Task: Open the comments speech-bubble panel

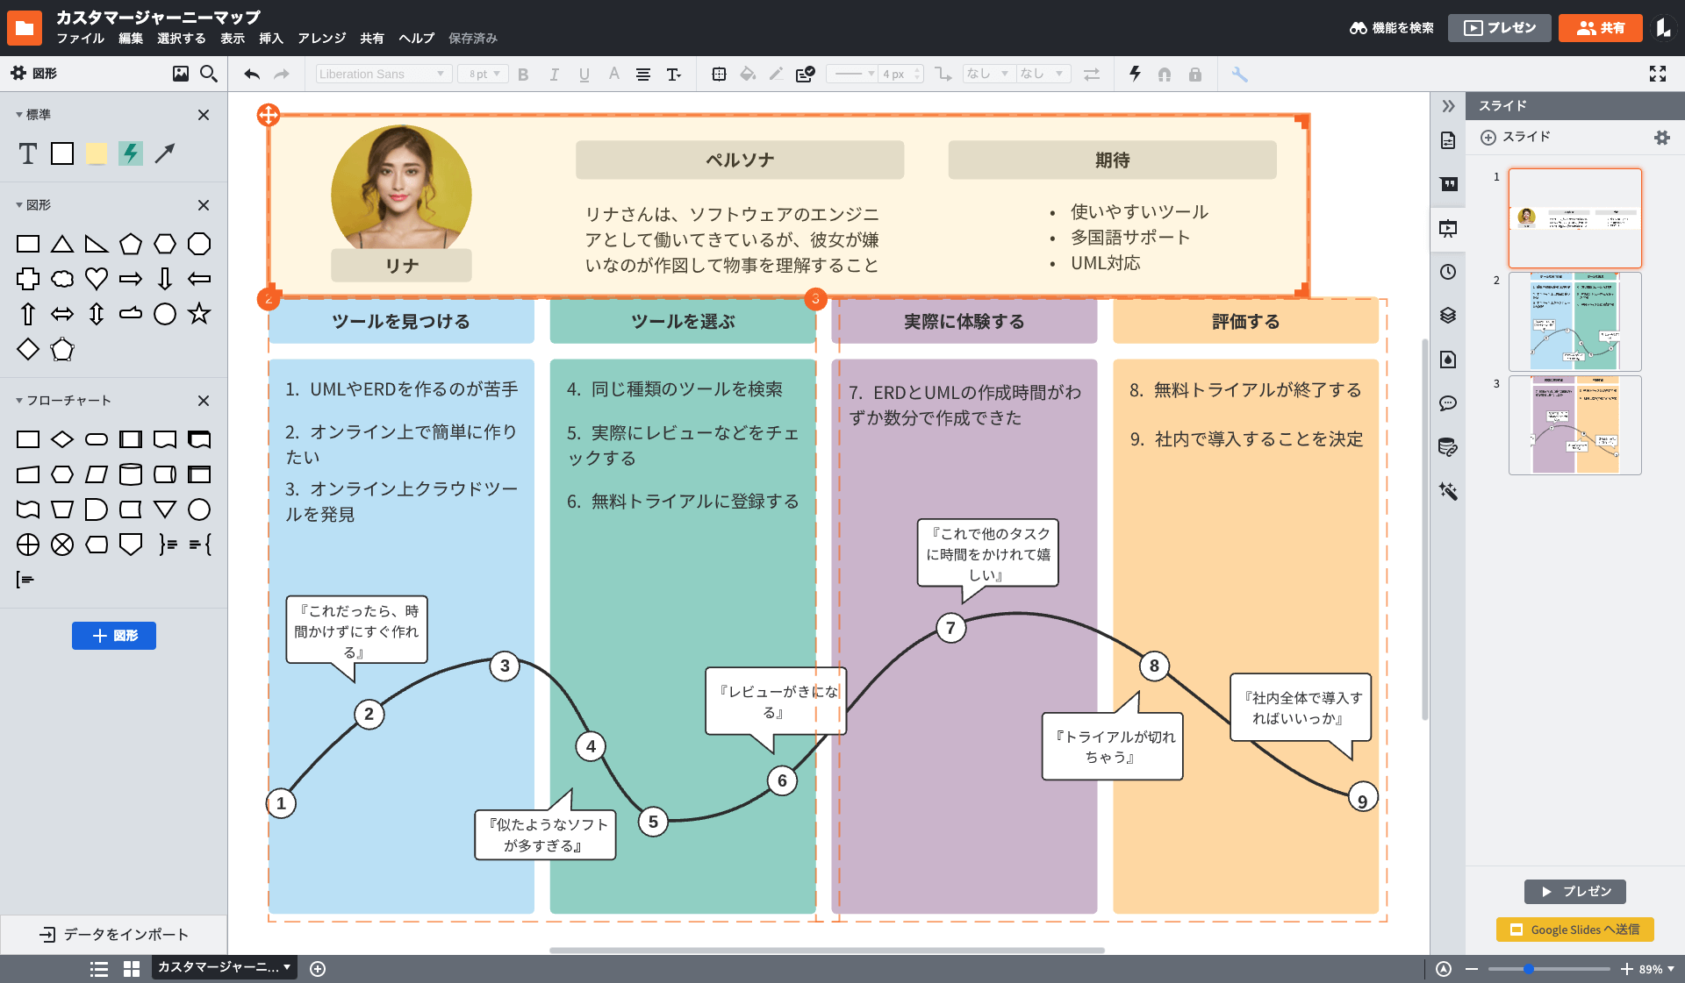Action: point(1448,403)
